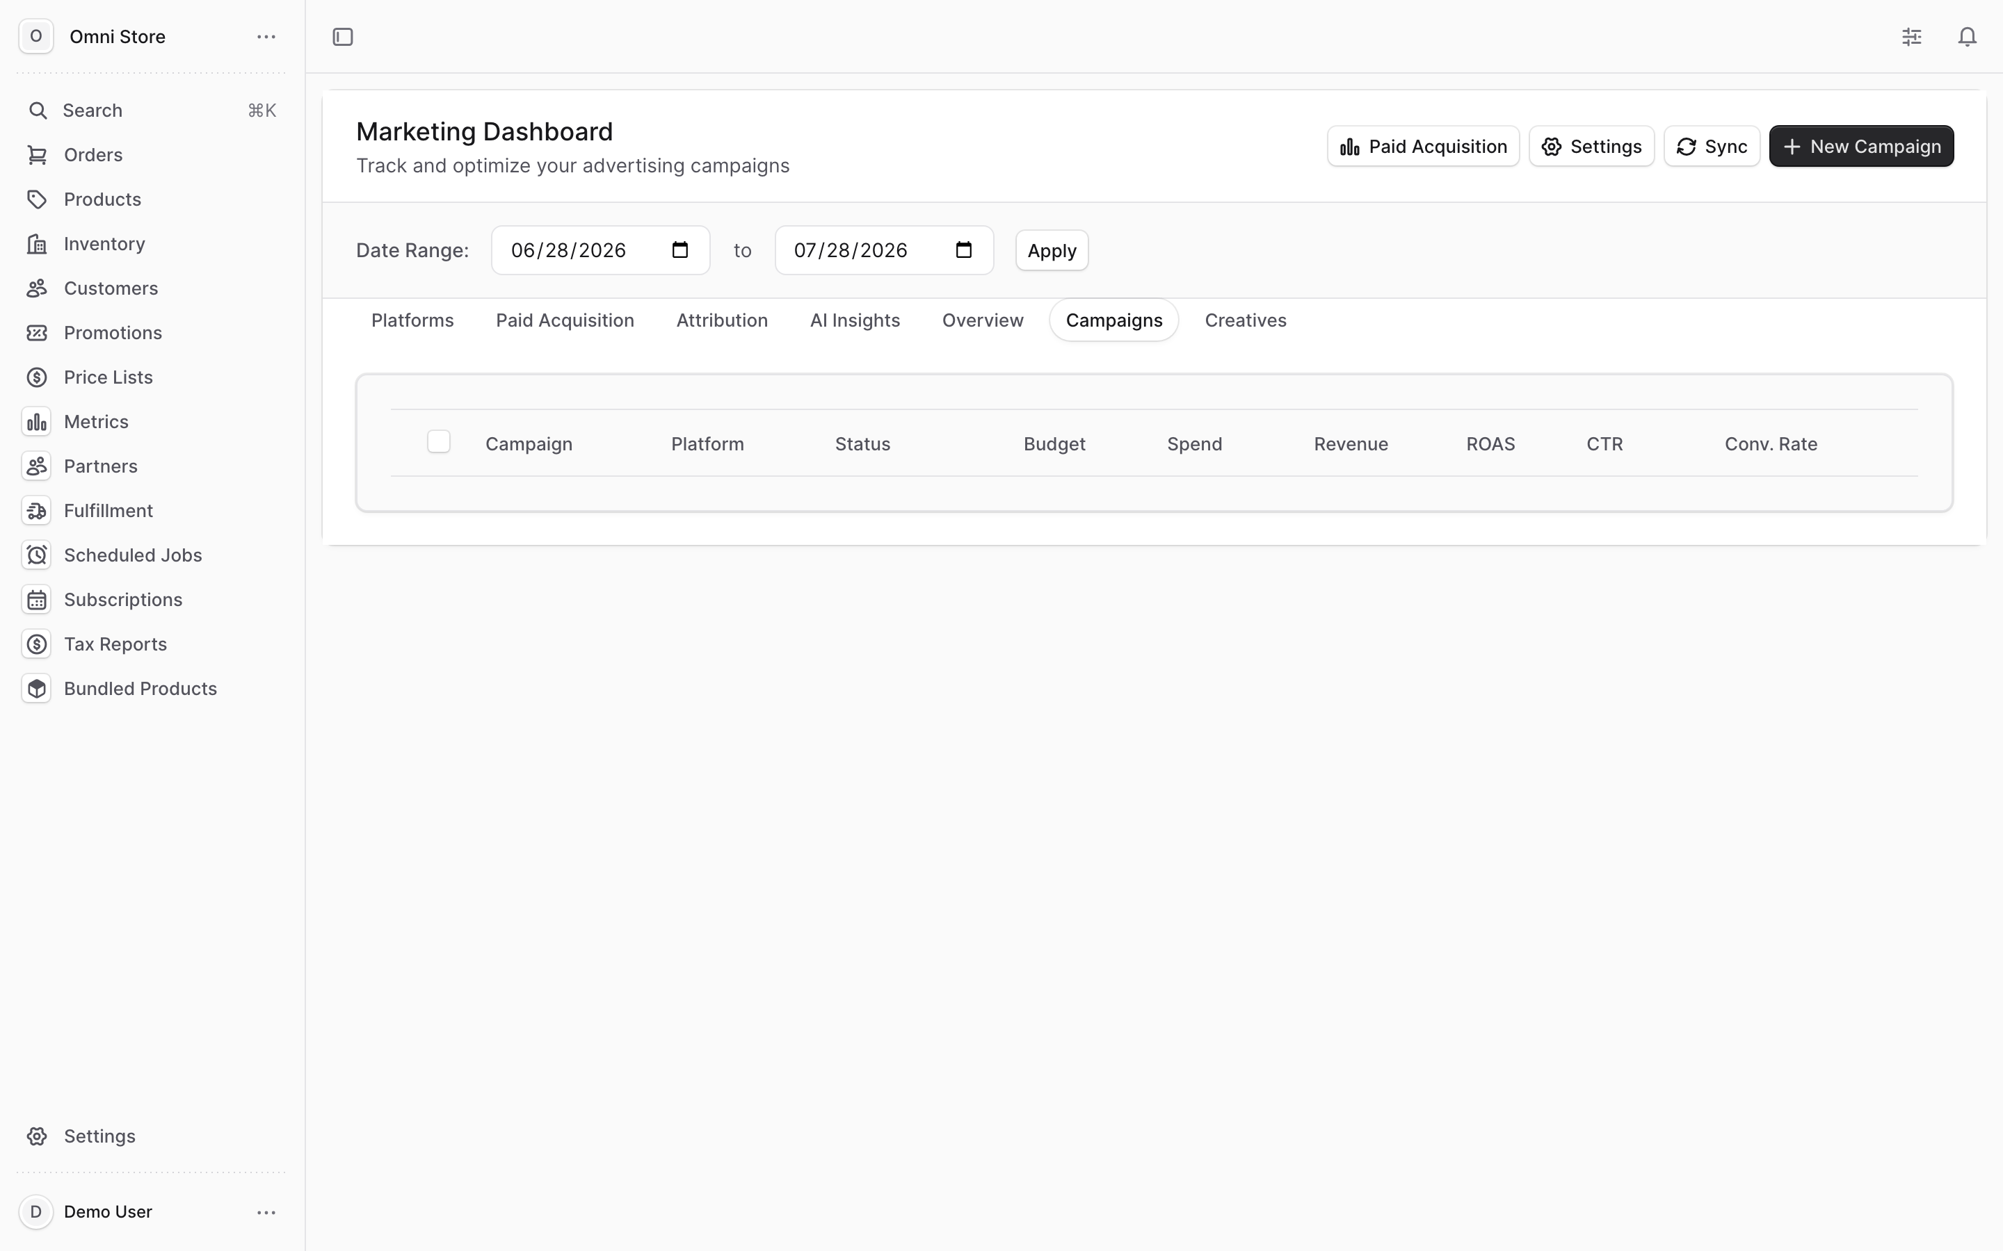Switch to the Attribution tab
Viewport: 2003px width, 1251px height.
pyautogui.click(x=722, y=320)
